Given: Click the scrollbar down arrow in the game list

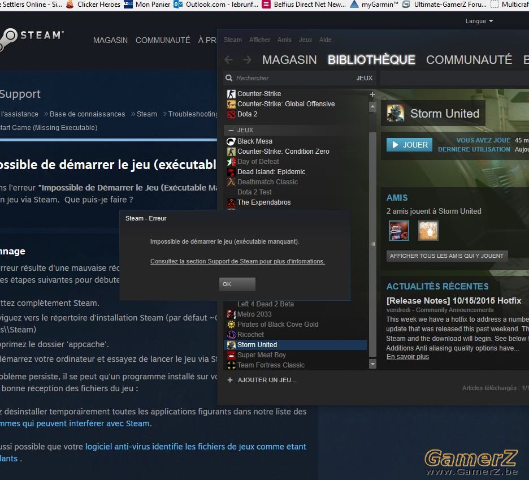Looking at the screenshot, I should (372, 364).
